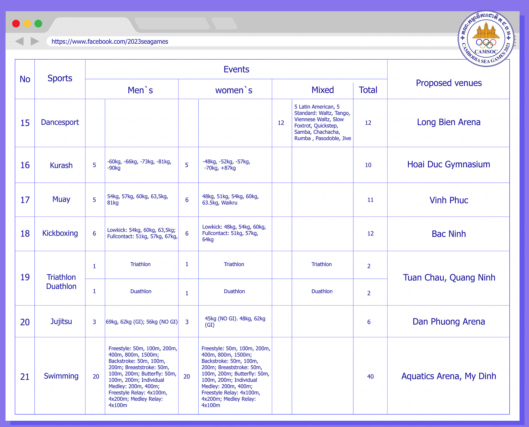Viewport: 529px width, 427px height.
Task: Switch to the second inactive browser tab
Action: (x=172, y=23)
